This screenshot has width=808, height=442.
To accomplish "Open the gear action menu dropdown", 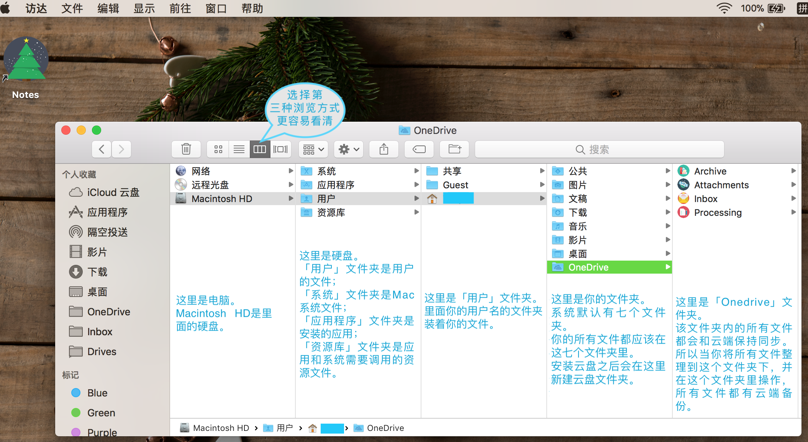I will [x=349, y=149].
